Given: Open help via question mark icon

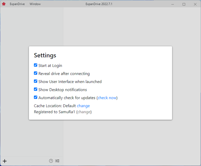Looking at the screenshot, I should tap(51, 161).
